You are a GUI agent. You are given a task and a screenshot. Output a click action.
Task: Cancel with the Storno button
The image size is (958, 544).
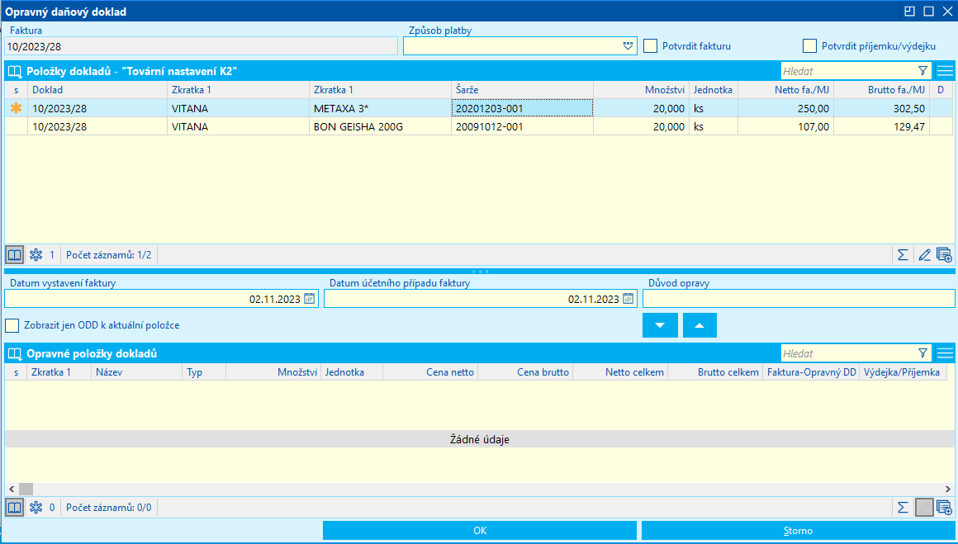[798, 531]
